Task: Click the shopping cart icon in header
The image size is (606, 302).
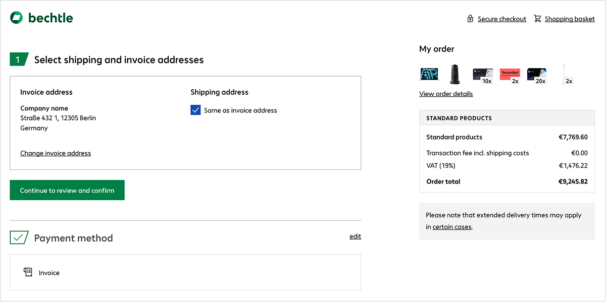Action: 537,18
